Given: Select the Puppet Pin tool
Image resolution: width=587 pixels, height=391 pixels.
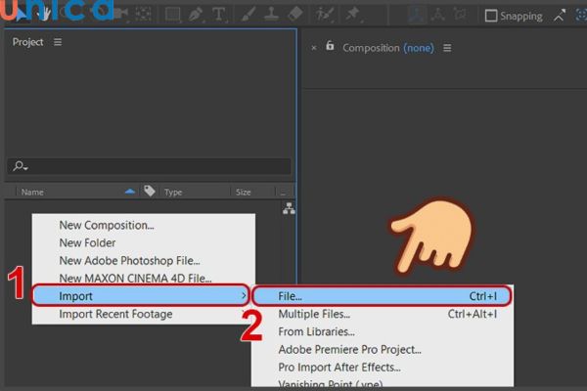Looking at the screenshot, I should 350,15.
